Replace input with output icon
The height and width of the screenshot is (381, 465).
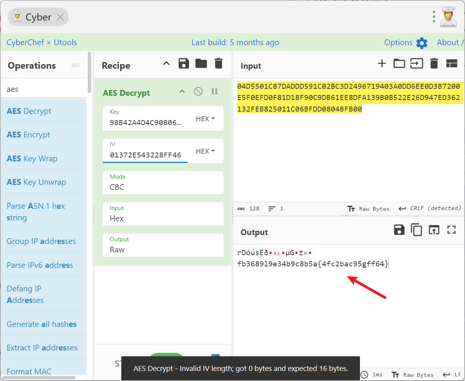(434, 230)
